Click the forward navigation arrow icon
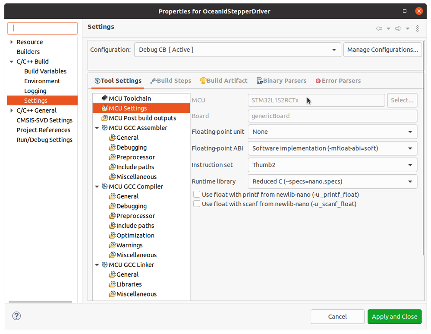431x334 pixels. 398,28
